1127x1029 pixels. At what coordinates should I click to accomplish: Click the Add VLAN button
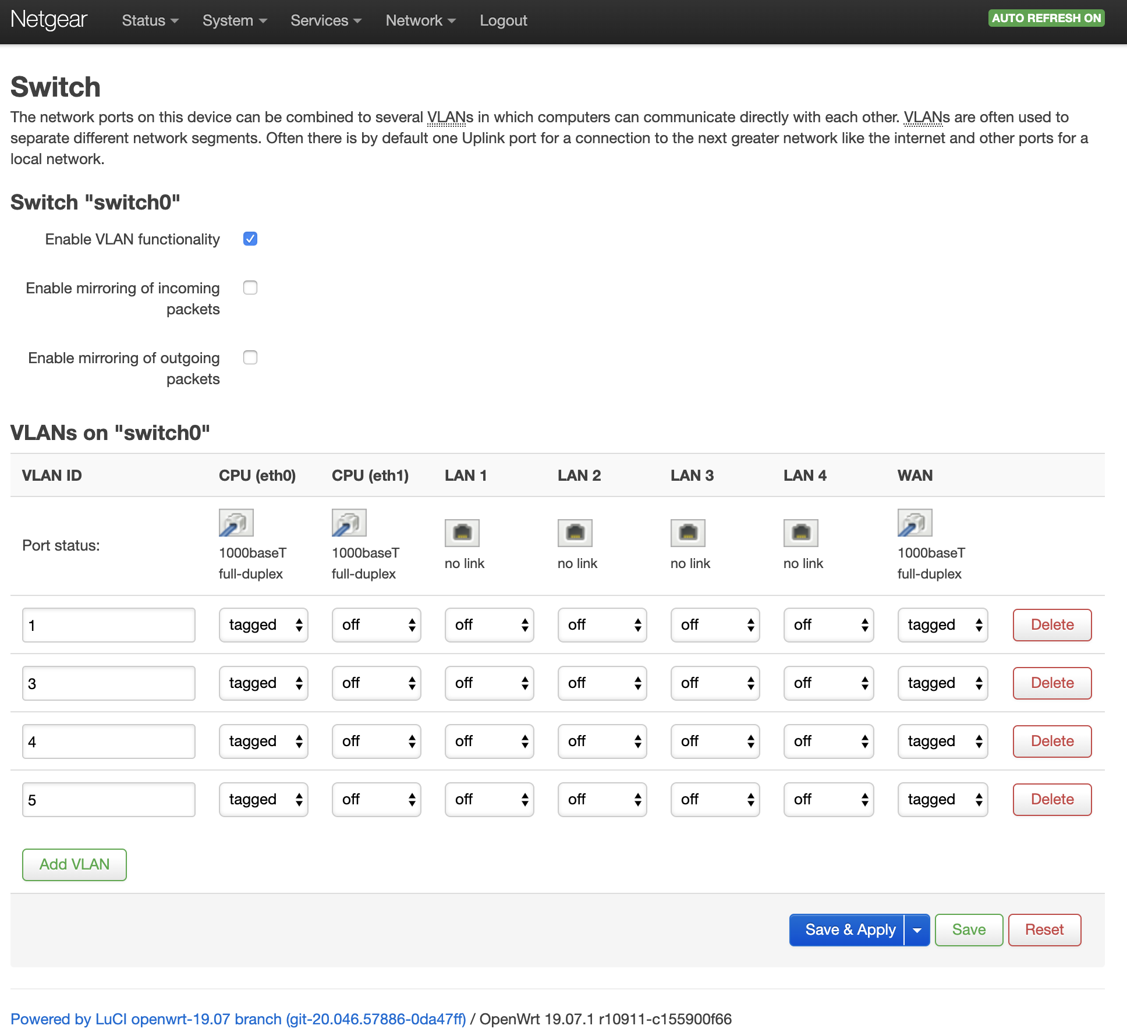[75, 865]
